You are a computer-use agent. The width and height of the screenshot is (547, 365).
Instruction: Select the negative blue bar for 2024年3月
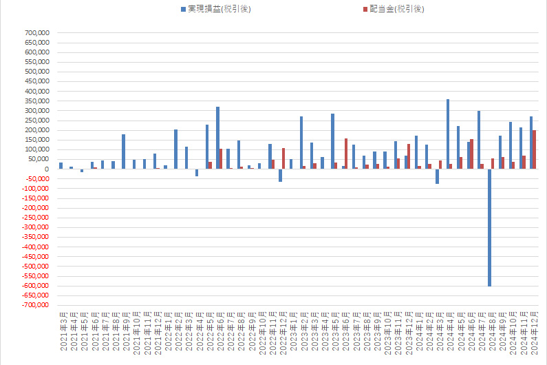pos(438,176)
